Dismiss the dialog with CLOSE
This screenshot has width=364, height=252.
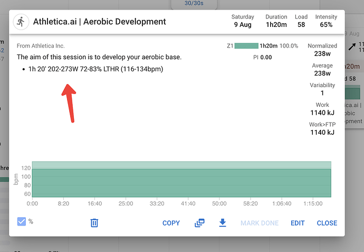[327, 223]
